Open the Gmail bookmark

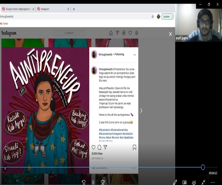click(4, 24)
